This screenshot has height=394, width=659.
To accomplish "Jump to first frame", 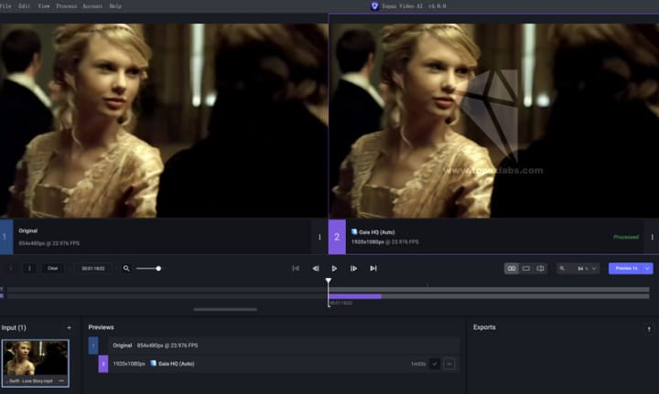I will click(296, 268).
